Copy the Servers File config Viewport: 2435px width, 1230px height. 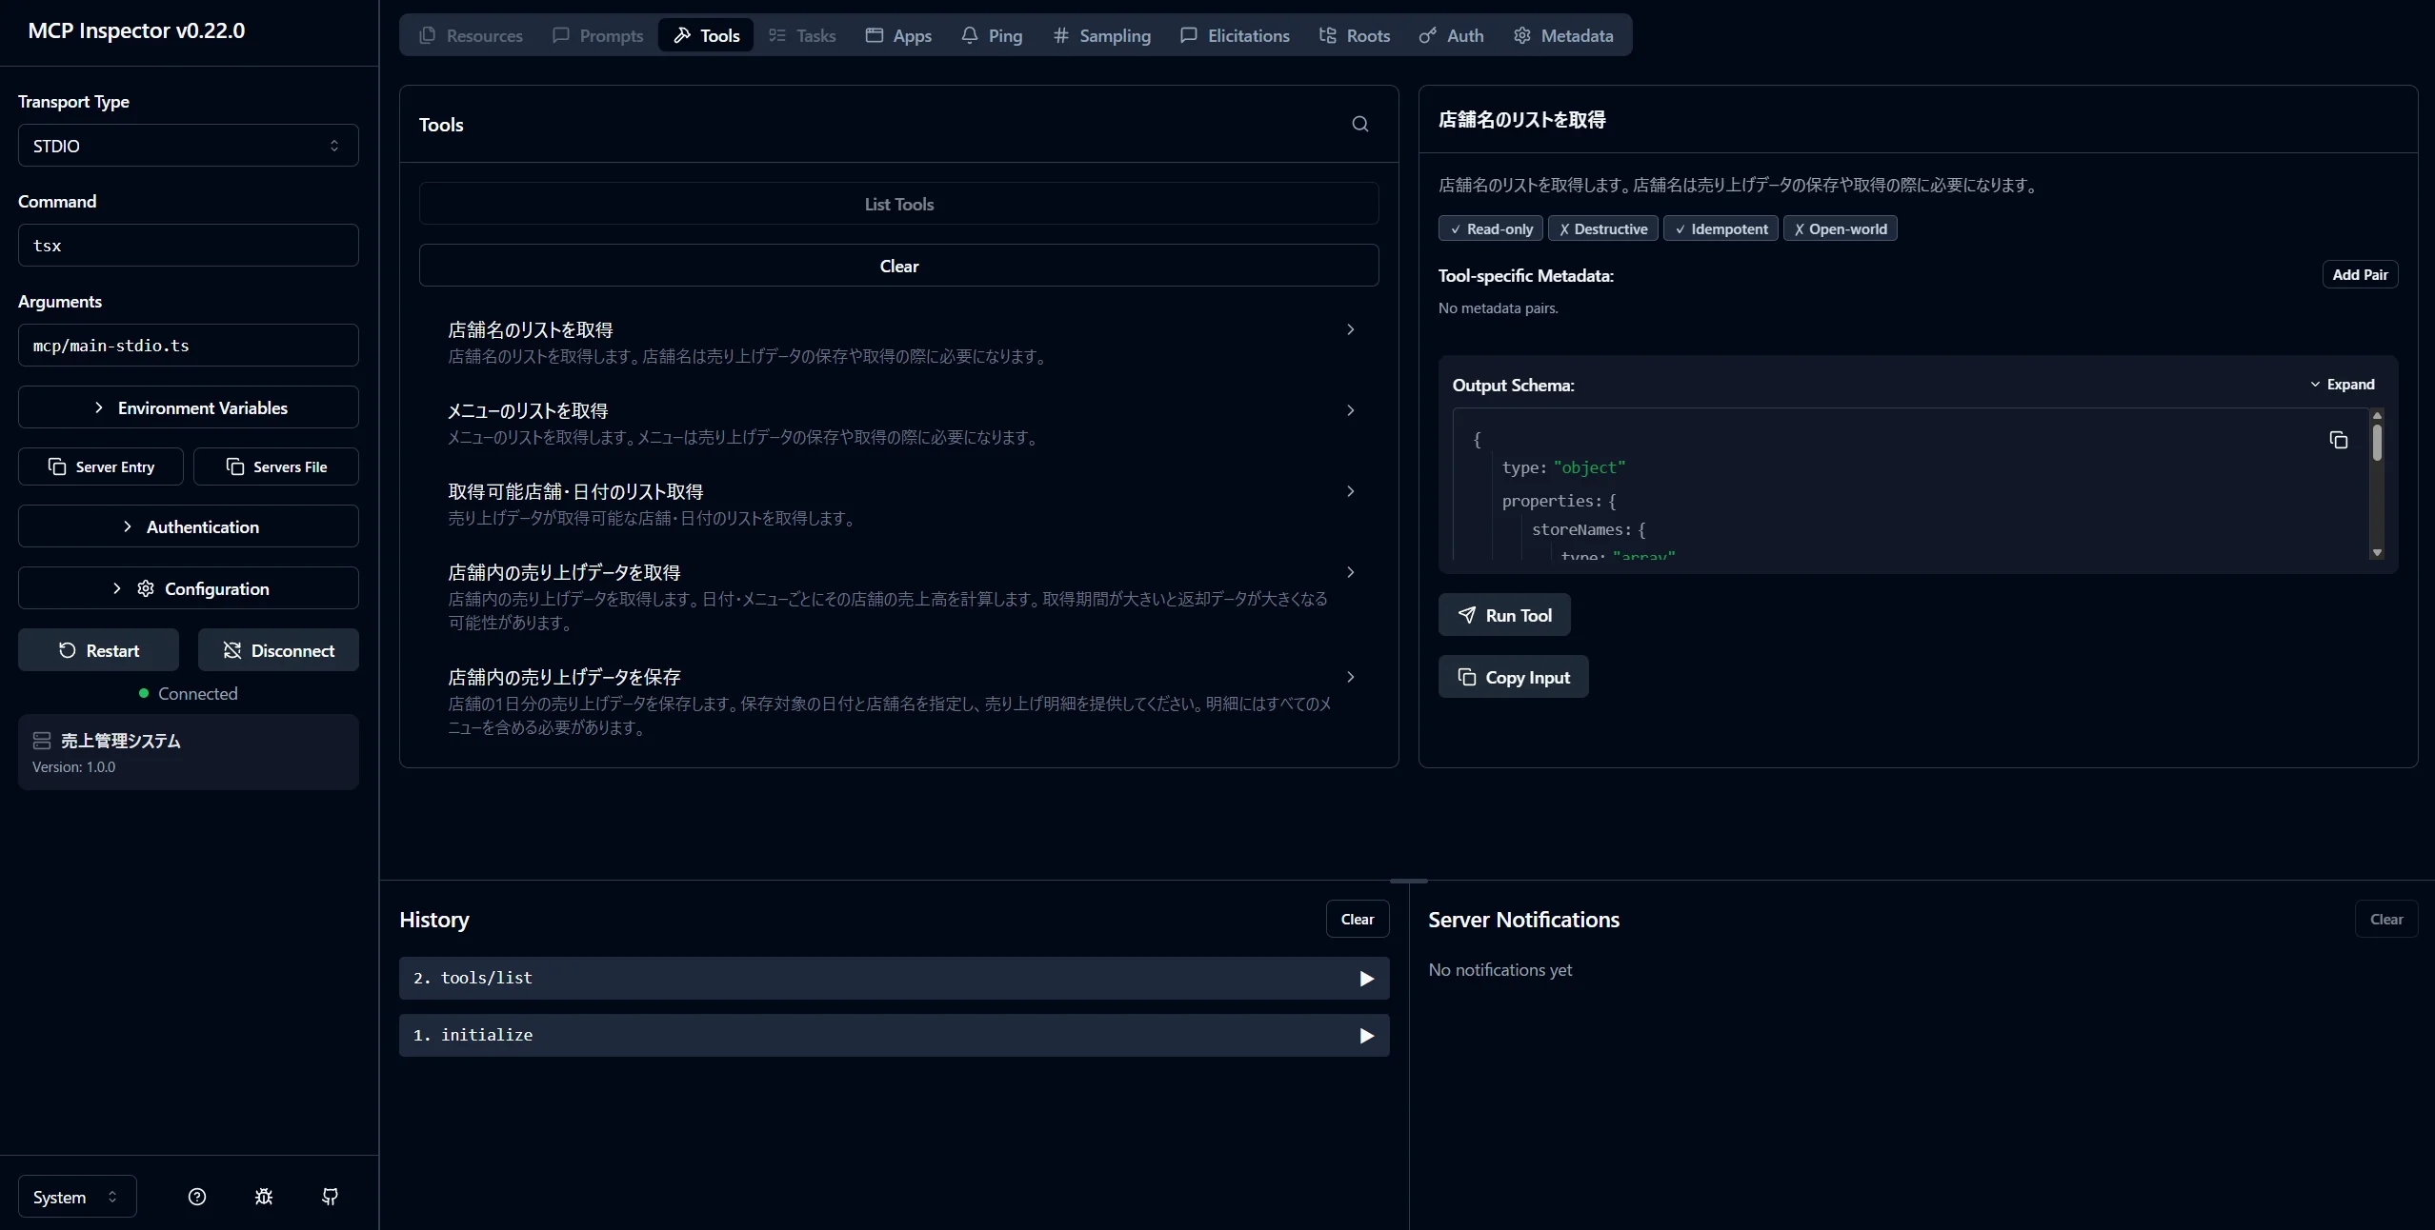pos(276,466)
